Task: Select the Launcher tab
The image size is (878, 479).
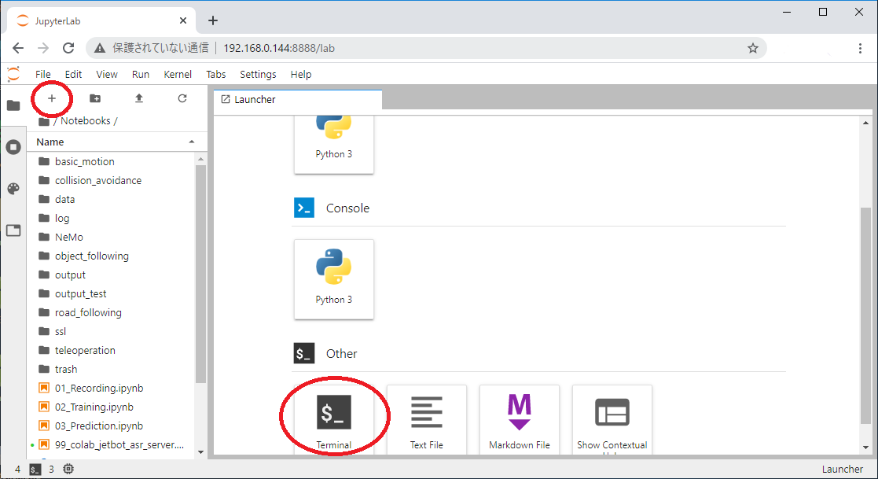Action: (298, 100)
